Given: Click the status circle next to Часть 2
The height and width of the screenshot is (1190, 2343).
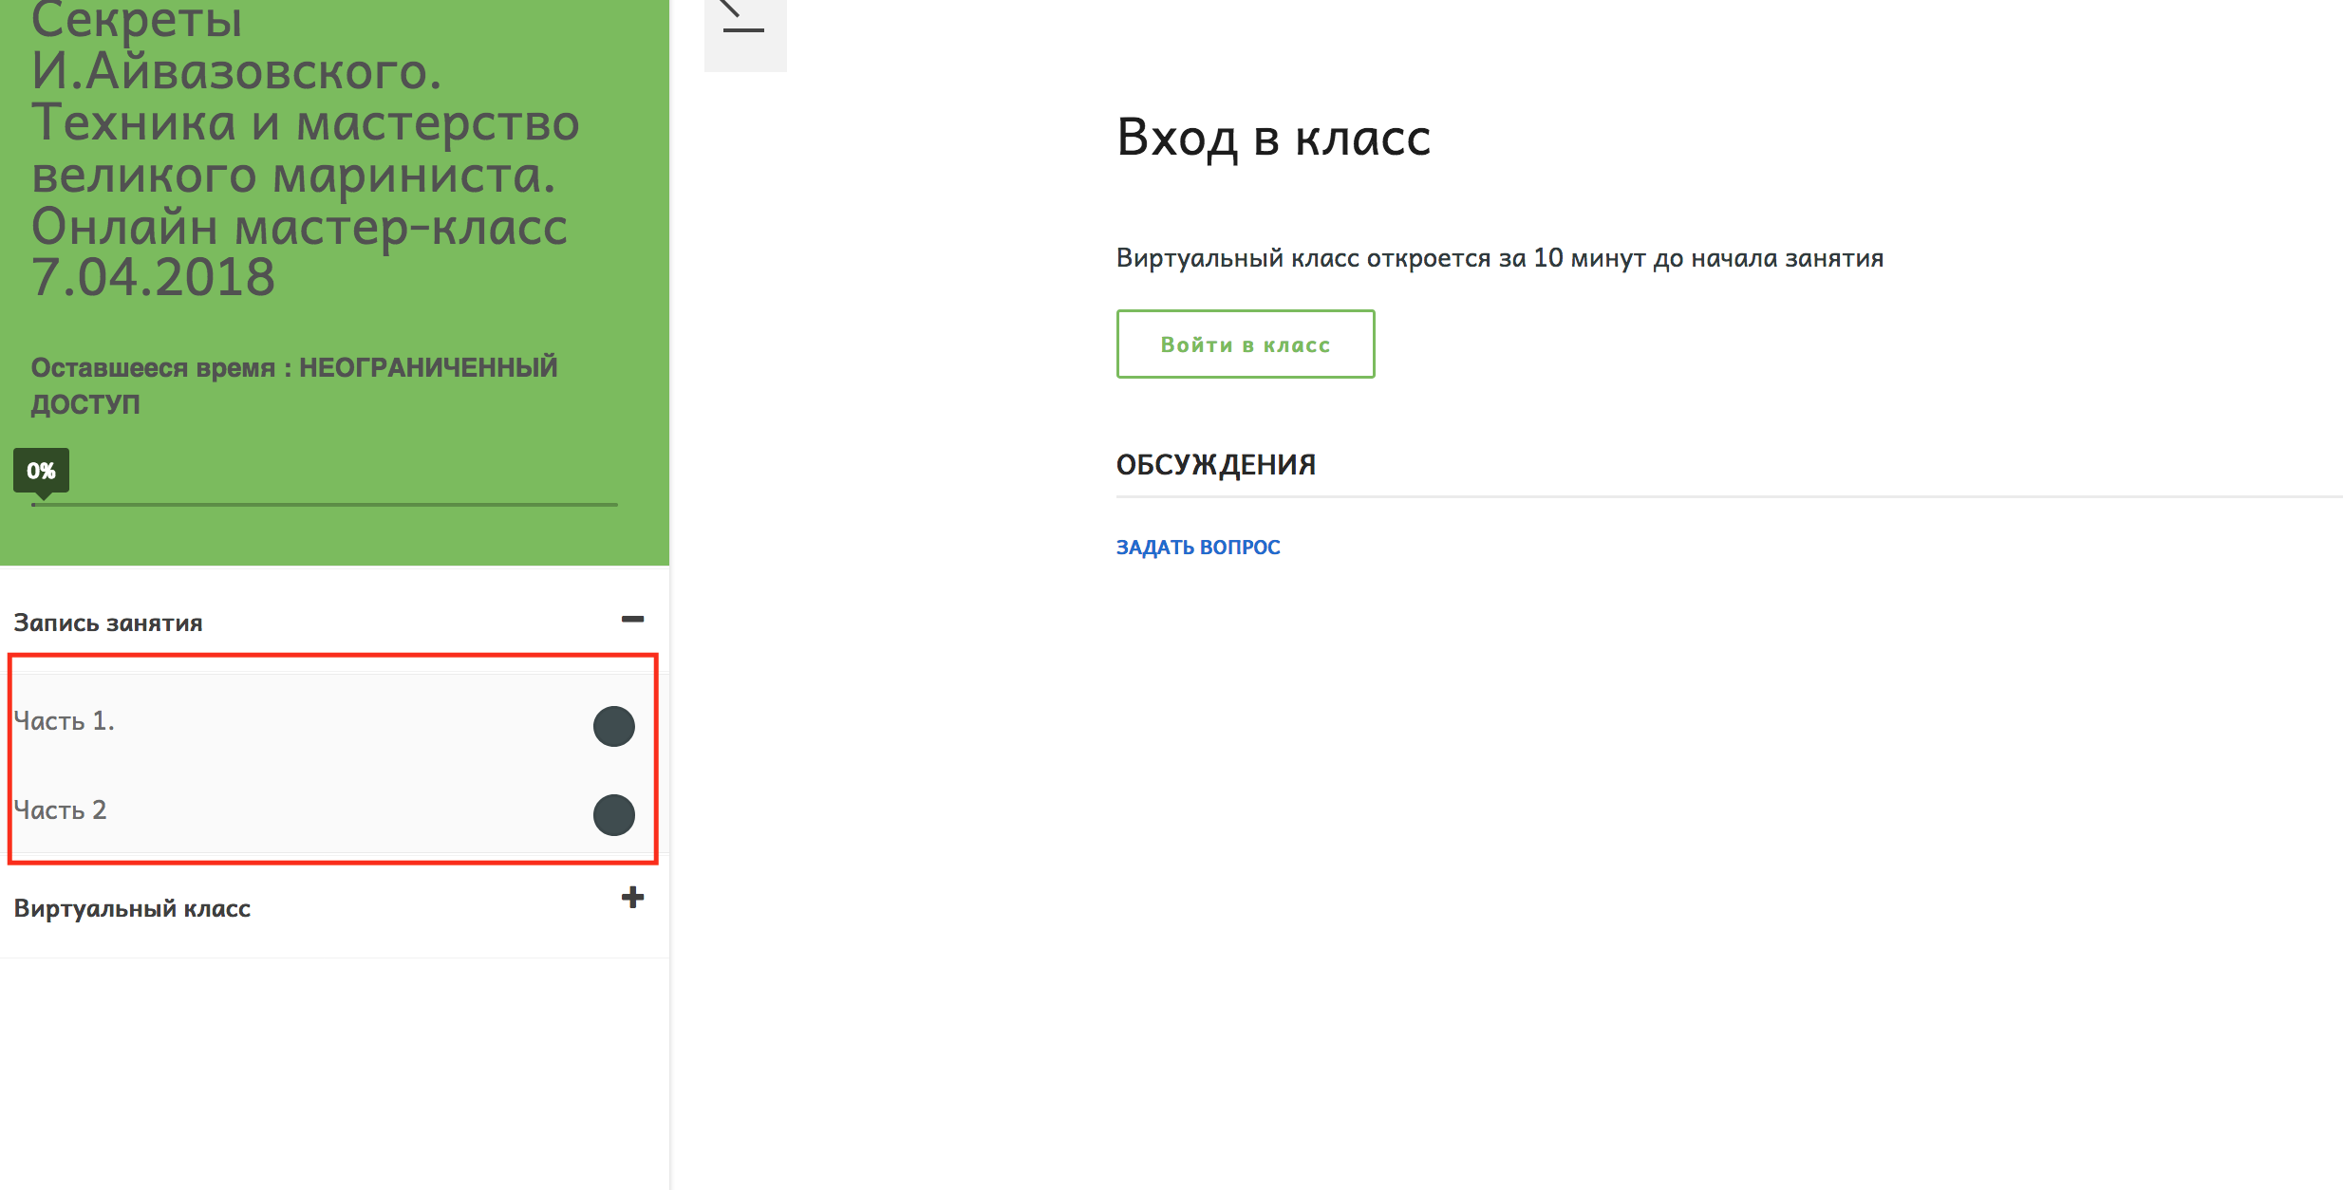Looking at the screenshot, I should pyautogui.click(x=614, y=815).
